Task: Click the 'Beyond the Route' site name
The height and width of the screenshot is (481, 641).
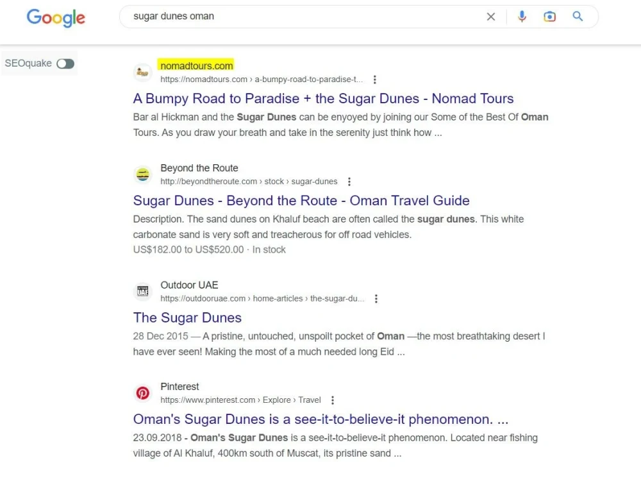Action: pyautogui.click(x=199, y=168)
